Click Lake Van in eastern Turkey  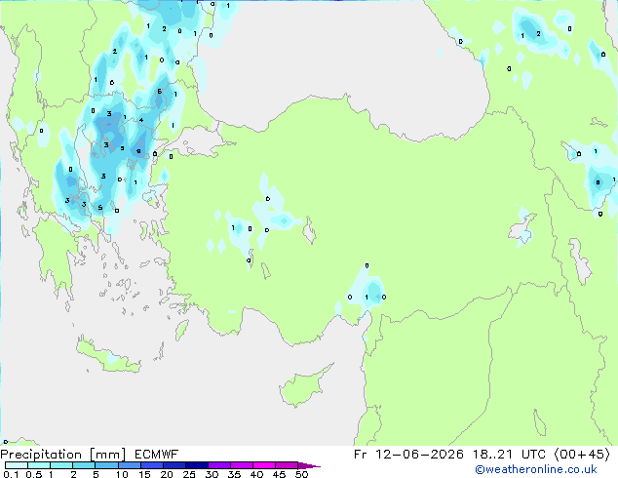pos(521,228)
